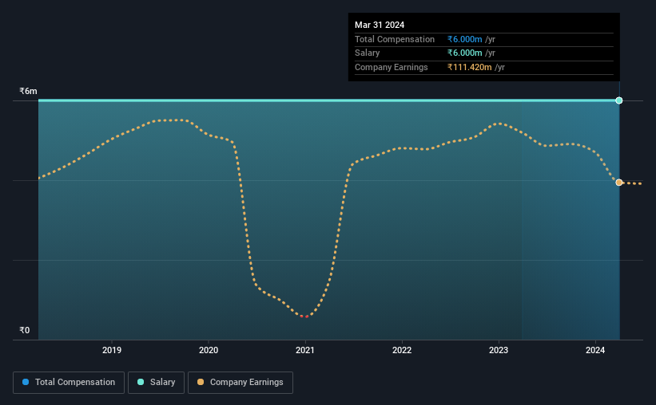
Task: Click the ₹0 y-axis label
Action: [24, 330]
